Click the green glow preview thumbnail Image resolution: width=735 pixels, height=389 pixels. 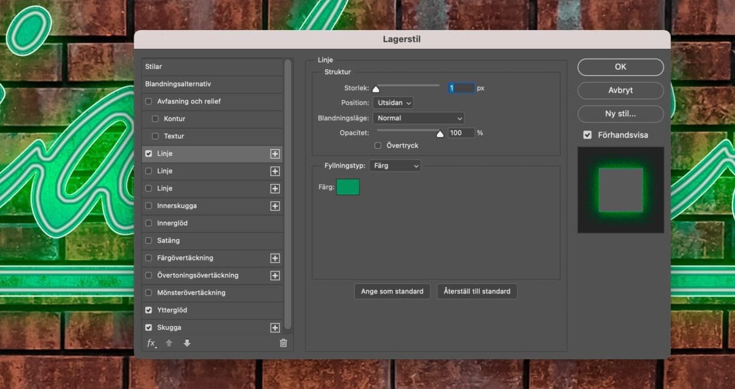[620, 190]
